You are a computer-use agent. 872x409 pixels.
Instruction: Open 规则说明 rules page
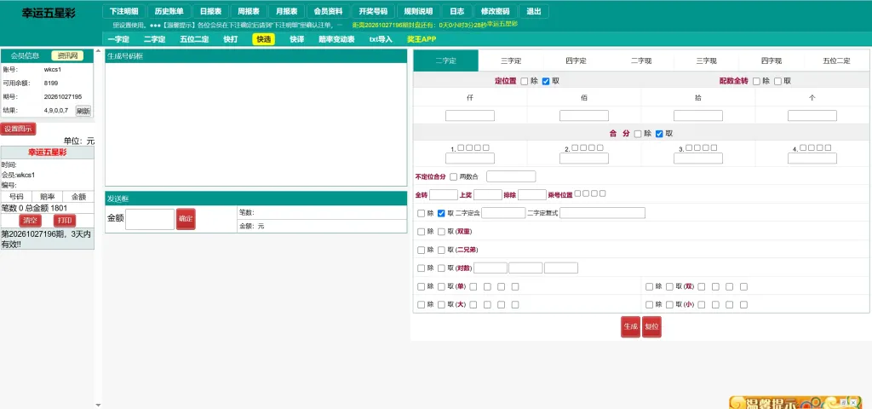pos(418,11)
